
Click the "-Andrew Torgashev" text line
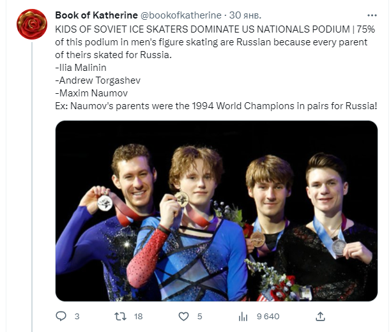click(98, 81)
